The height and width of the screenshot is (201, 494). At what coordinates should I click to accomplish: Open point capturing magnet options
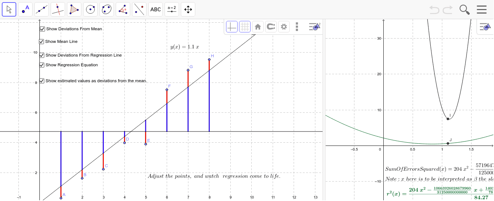click(x=271, y=27)
